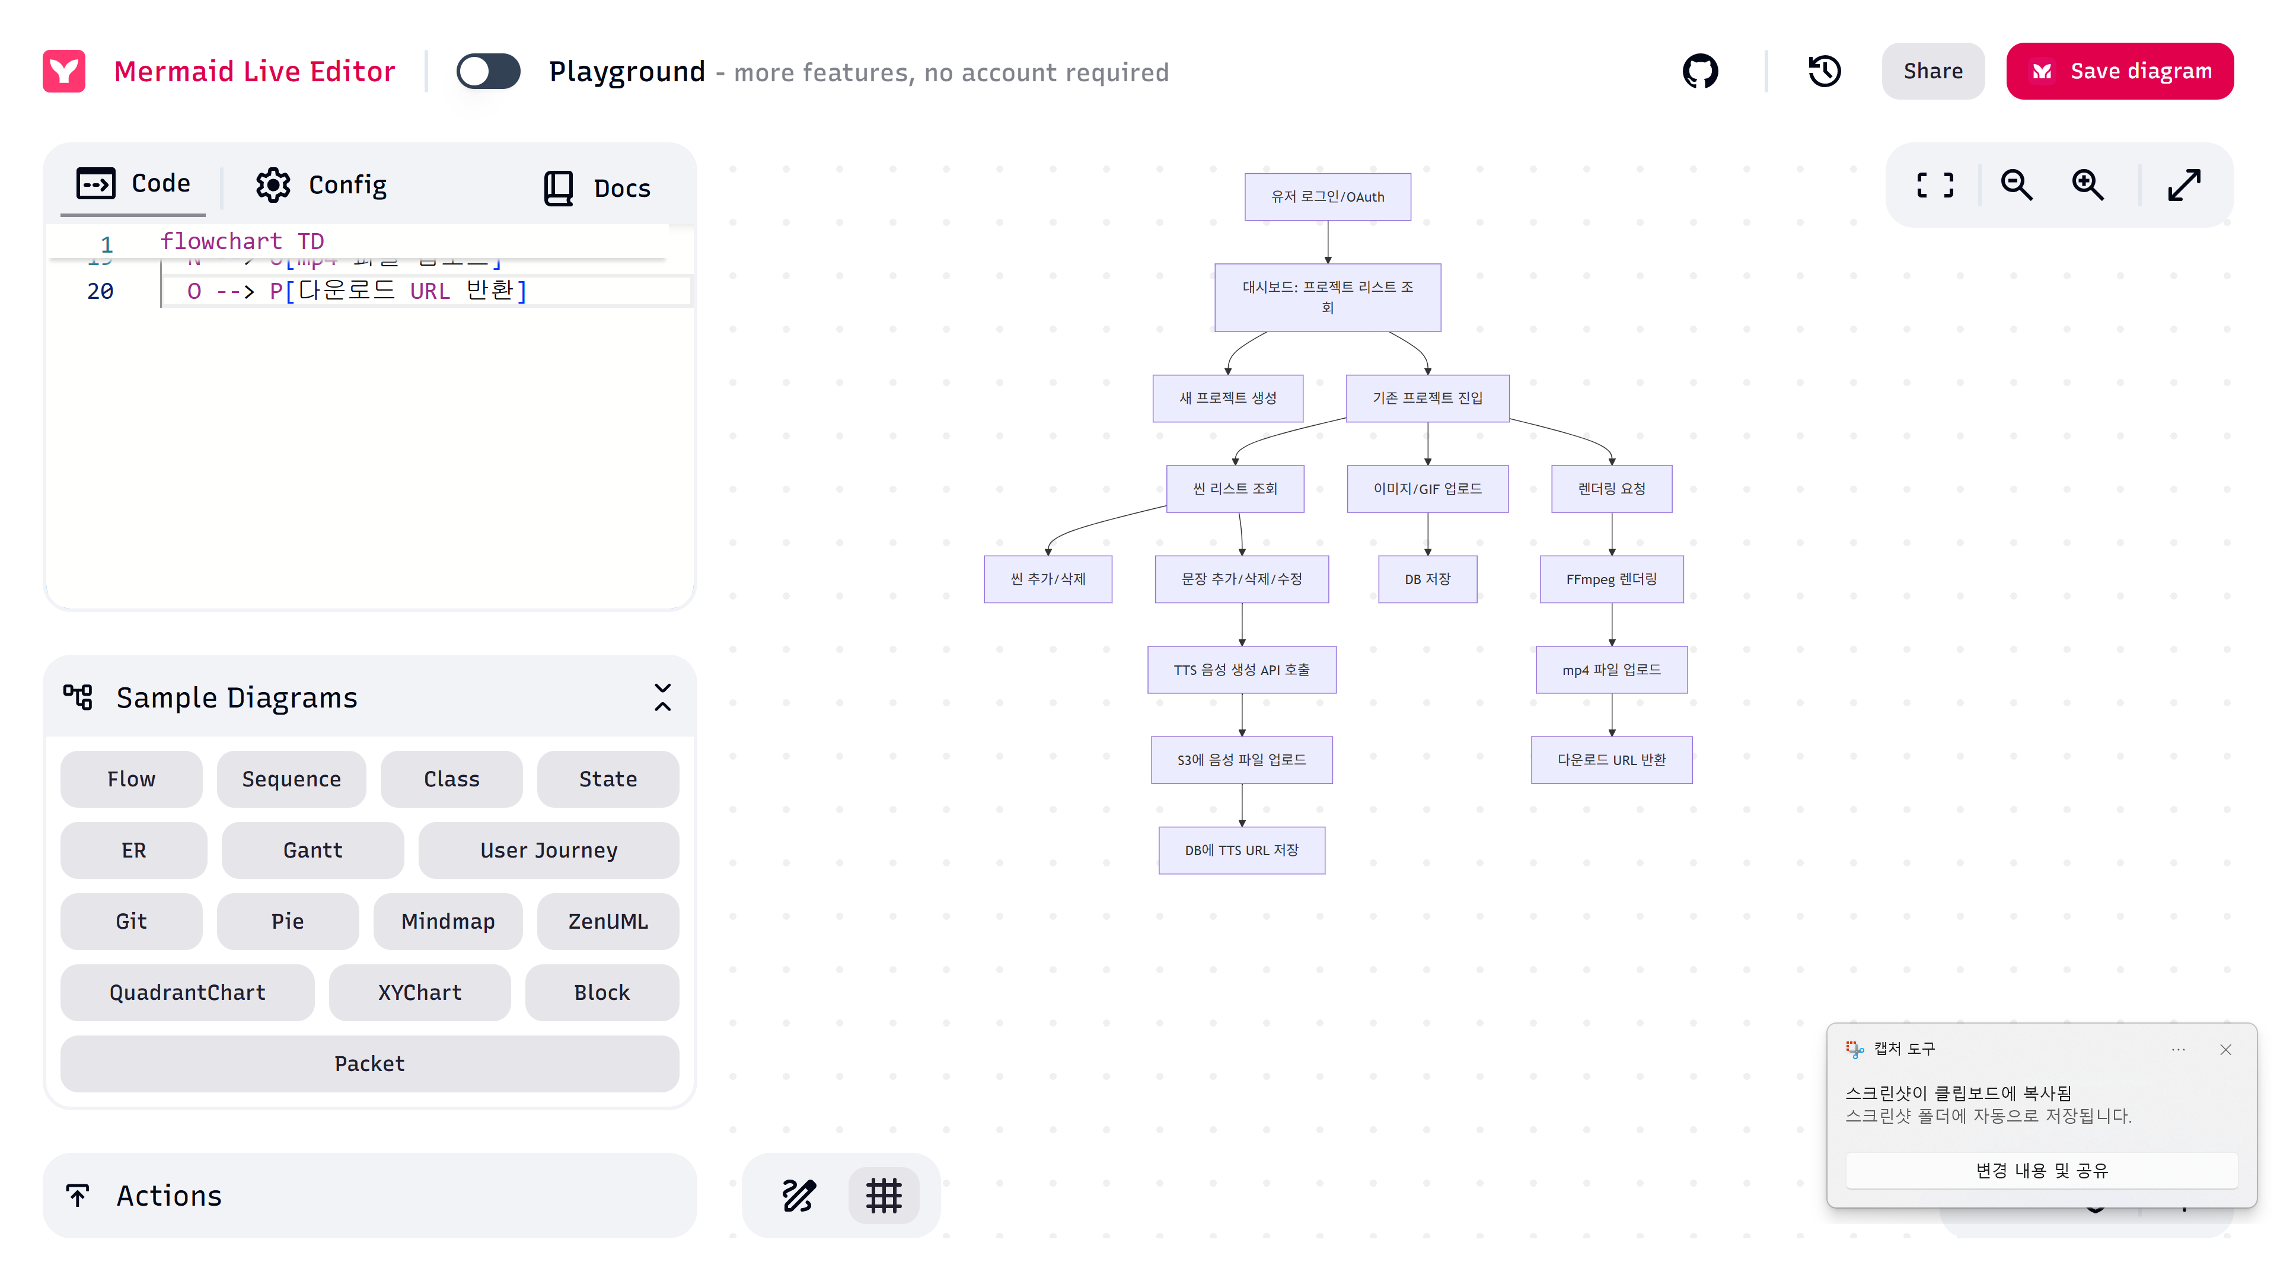Viewport: 2277px width, 1281px height.
Task: Toggle the Playground switch on
Action: (488, 72)
